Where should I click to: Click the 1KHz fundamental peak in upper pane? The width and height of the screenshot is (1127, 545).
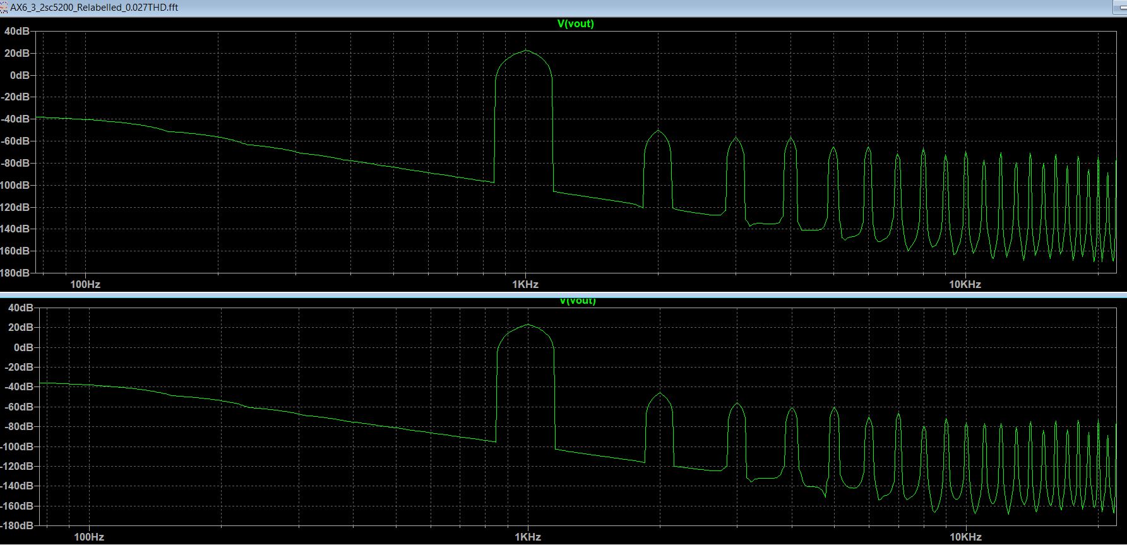[x=525, y=51]
